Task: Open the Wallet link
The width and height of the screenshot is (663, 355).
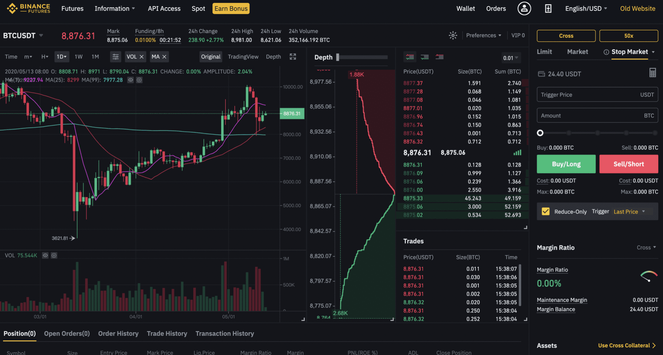Action: pos(465,8)
